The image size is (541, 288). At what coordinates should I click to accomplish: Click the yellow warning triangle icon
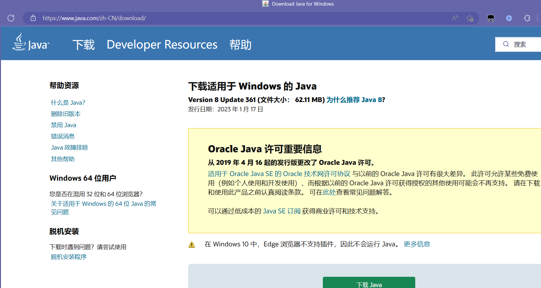[x=191, y=244]
